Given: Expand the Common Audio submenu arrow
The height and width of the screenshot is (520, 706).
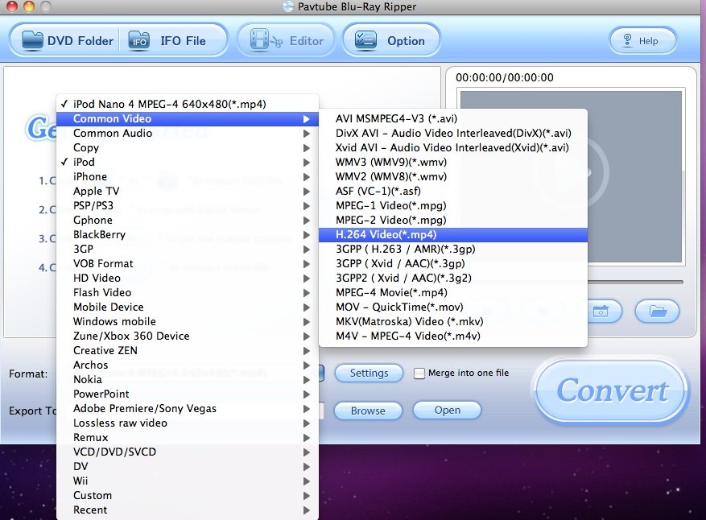Looking at the screenshot, I should click(x=306, y=134).
